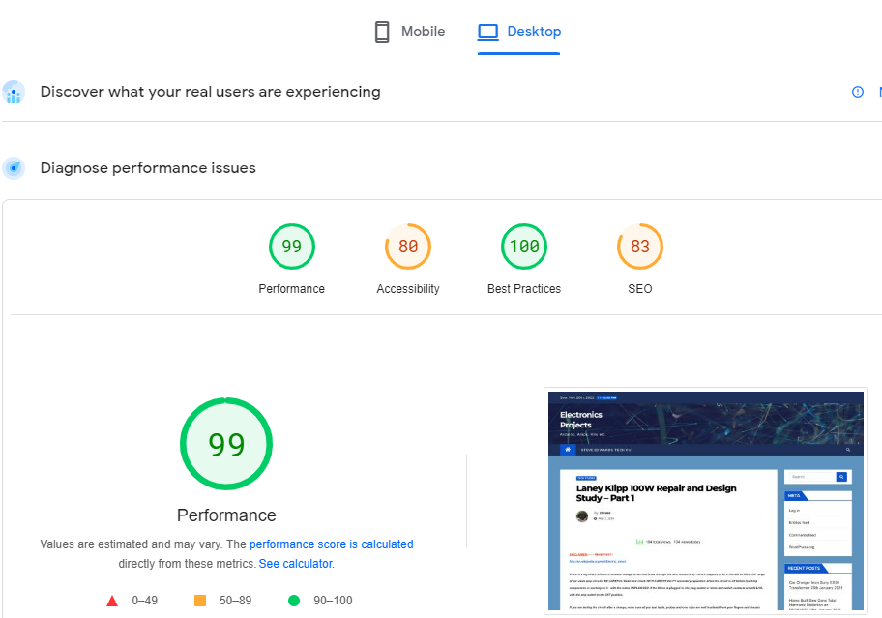Click the Diagnose performance issues icon
882x618 pixels.
coord(14,168)
